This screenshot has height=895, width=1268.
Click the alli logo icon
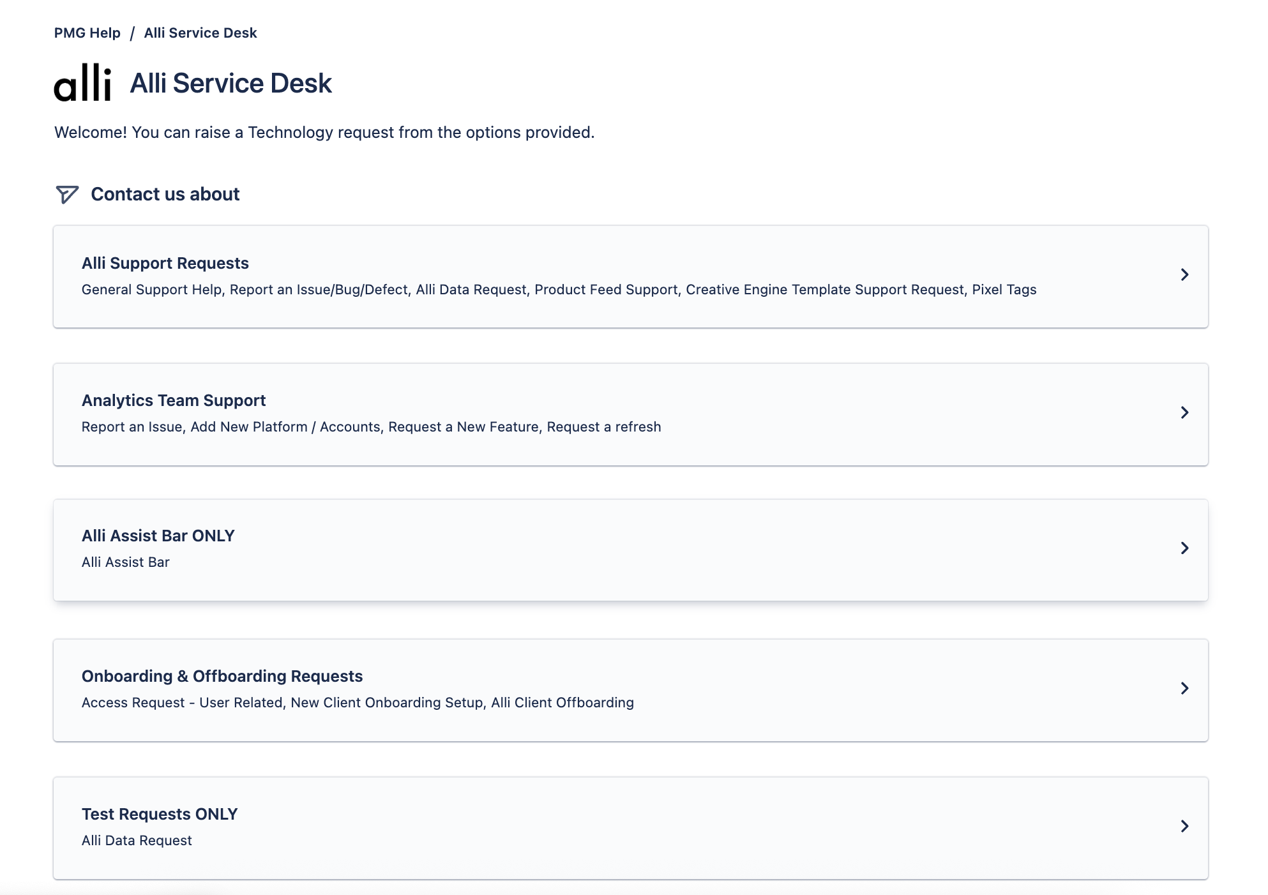click(83, 83)
